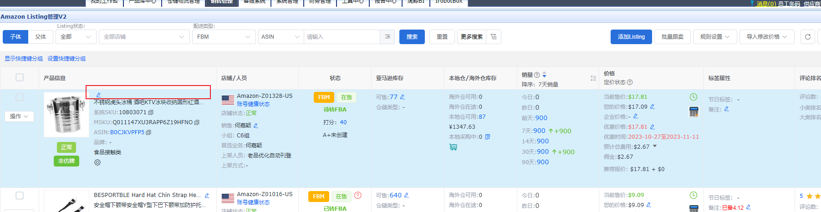Open IrobotBox menu tab
The width and height of the screenshot is (821, 212).
pyautogui.click(x=449, y=2)
